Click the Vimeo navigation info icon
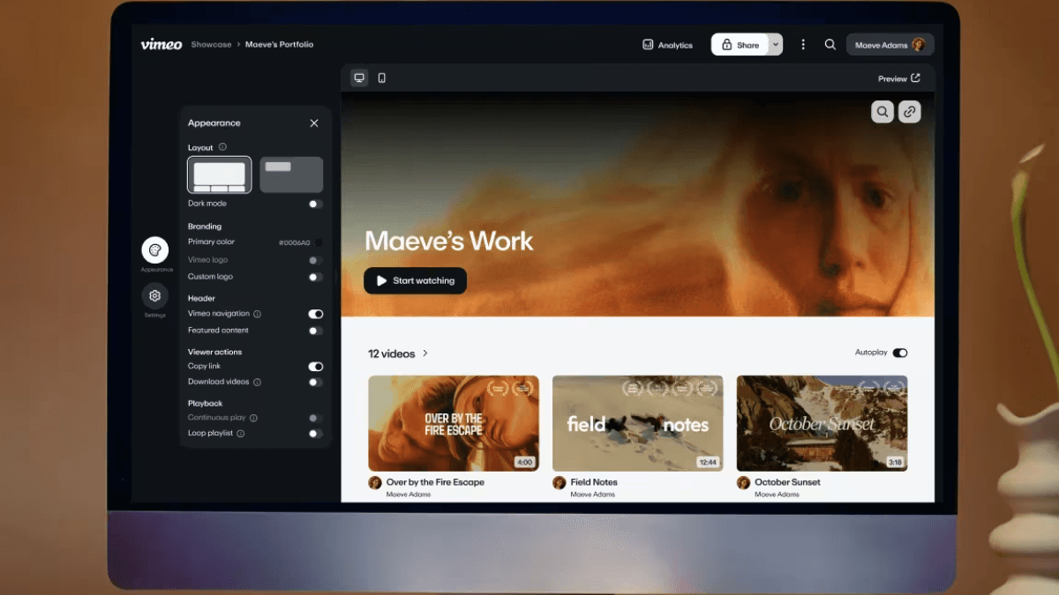The height and width of the screenshot is (595, 1059). (258, 314)
